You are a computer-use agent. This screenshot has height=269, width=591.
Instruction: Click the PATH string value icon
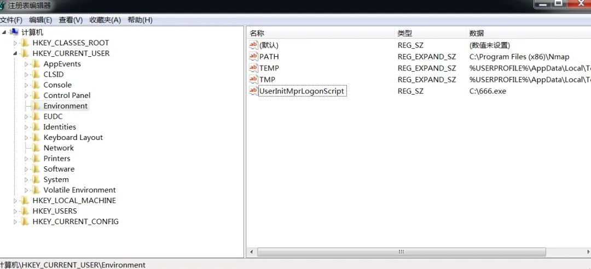point(254,56)
